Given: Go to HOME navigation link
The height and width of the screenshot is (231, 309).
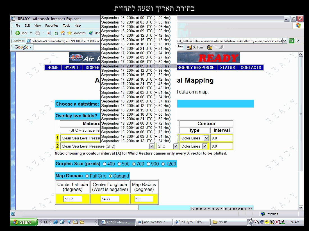Looking at the screenshot, I should coord(53,67).
